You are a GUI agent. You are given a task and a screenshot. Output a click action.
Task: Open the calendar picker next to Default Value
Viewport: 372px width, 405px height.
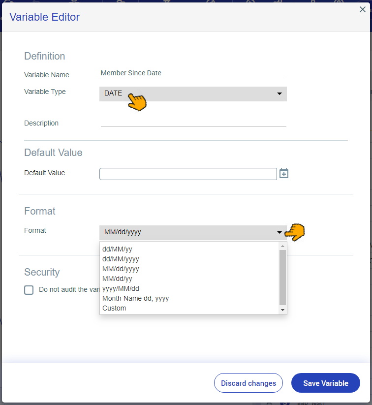pos(283,174)
